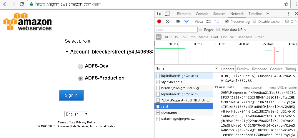The width and height of the screenshot is (298, 138).
Task: Filter requests by Manifest
Action: click(245, 37)
